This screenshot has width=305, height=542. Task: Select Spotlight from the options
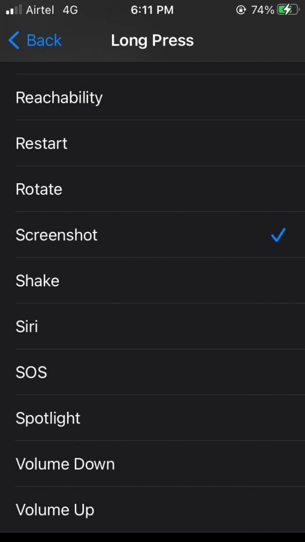[48, 418]
